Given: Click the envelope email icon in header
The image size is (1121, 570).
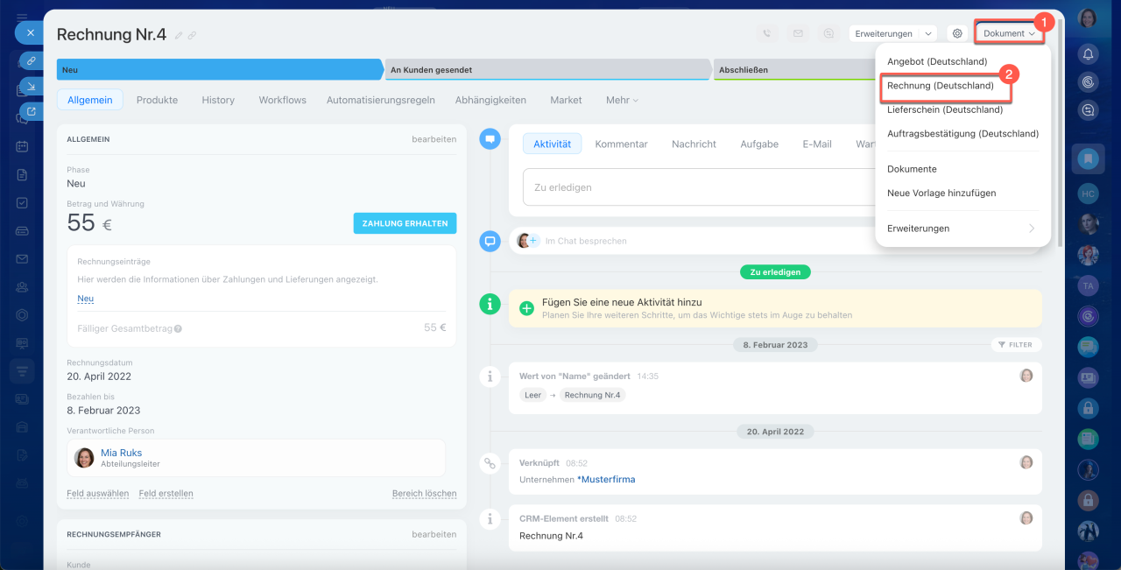Looking at the screenshot, I should pyautogui.click(x=798, y=33).
